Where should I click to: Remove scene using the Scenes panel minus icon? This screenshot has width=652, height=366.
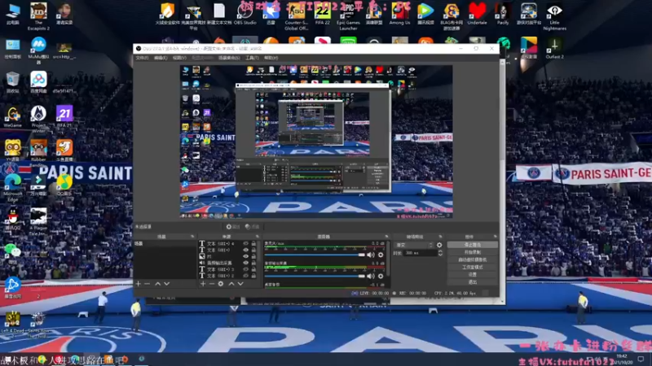point(148,284)
